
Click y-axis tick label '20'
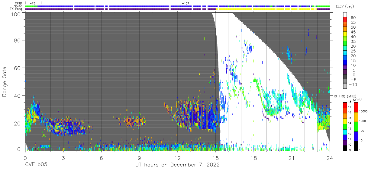[x=18, y=123]
